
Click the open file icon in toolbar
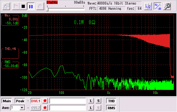pos(6,6)
